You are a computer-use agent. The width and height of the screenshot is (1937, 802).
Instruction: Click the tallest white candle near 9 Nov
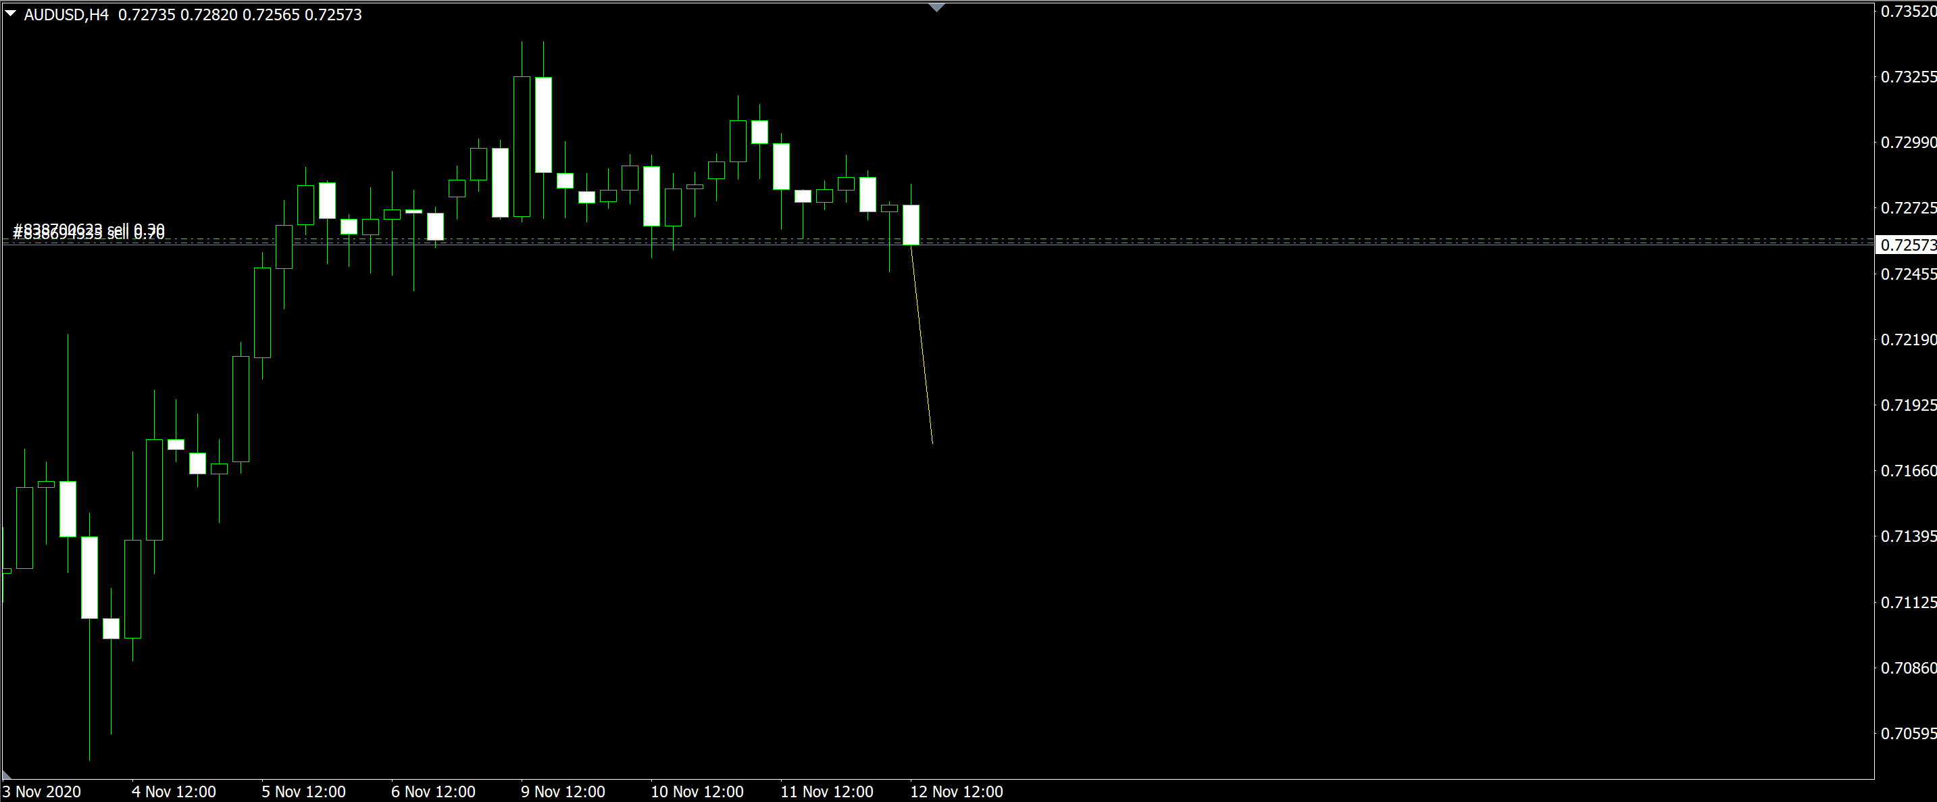(x=543, y=125)
